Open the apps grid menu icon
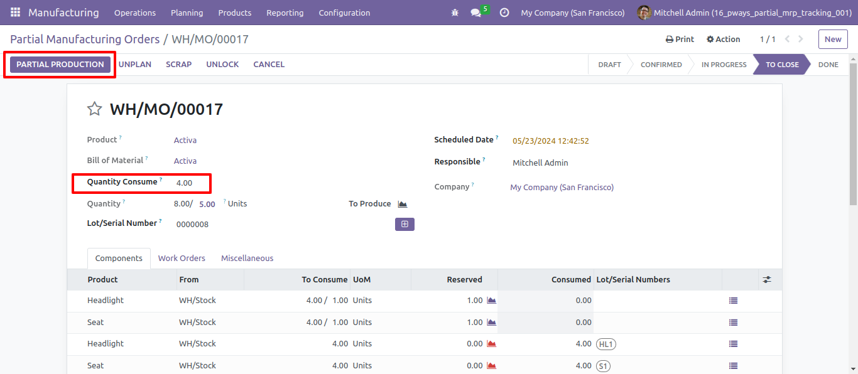 15,13
